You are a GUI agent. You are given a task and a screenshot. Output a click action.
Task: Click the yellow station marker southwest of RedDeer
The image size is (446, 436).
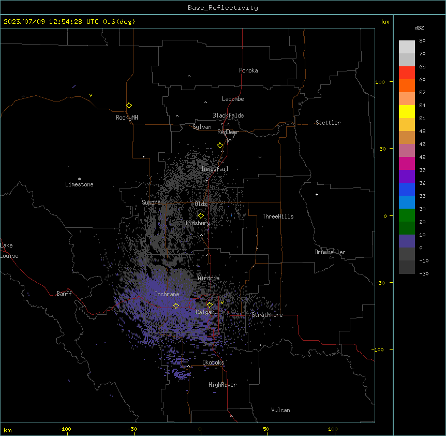(x=220, y=145)
